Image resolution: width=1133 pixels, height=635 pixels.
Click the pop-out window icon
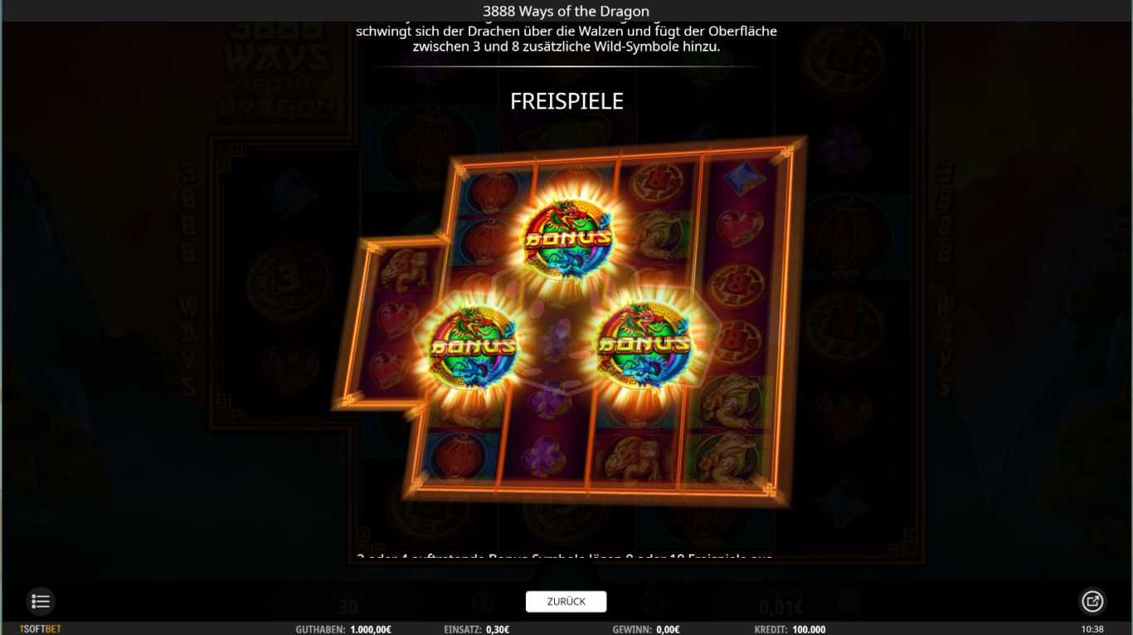pyautogui.click(x=1092, y=601)
